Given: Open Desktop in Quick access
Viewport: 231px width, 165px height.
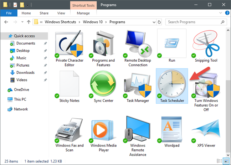Looking at the screenshot, I should coord(23,51).
